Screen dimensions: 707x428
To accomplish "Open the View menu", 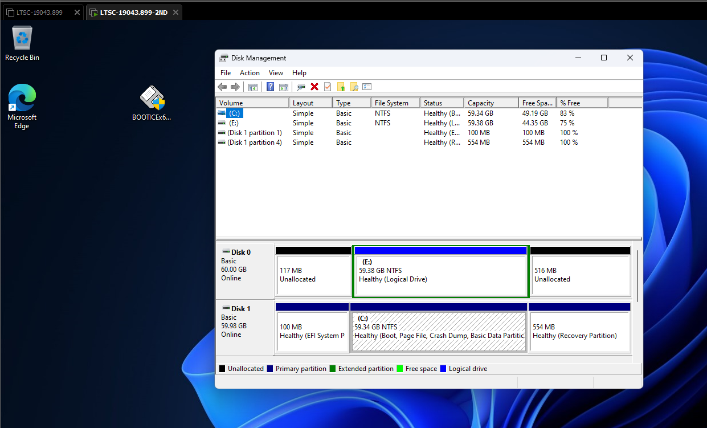I will (x=276, y=73).
